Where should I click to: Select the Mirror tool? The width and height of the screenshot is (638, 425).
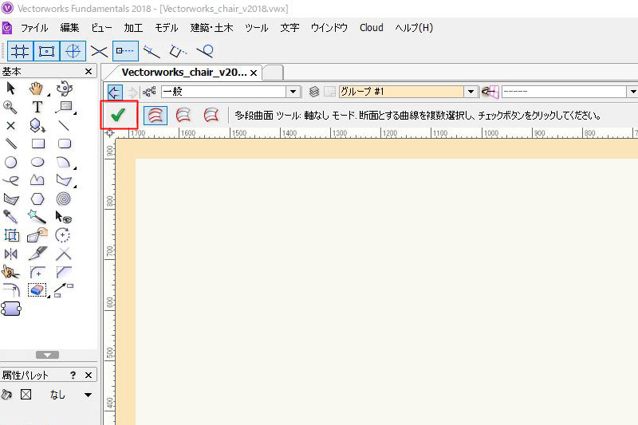tap(11, 254)
